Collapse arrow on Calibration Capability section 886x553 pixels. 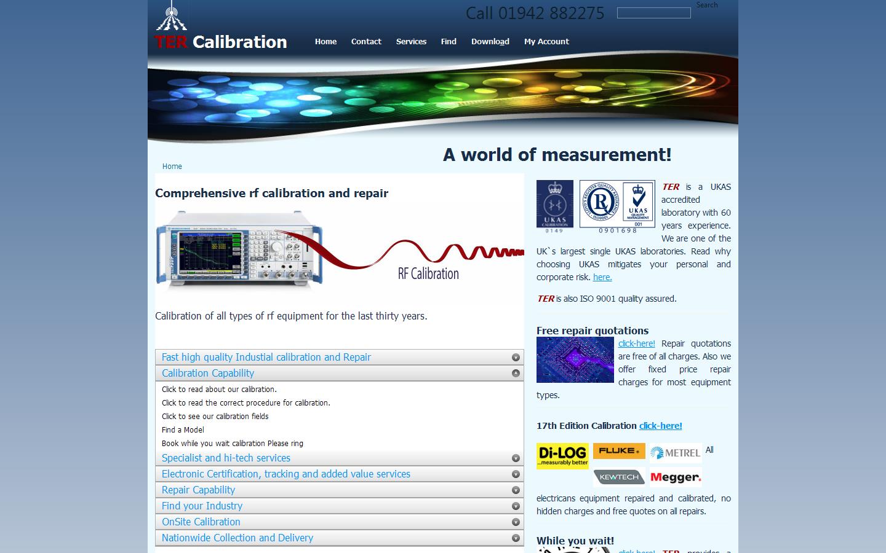516,374
